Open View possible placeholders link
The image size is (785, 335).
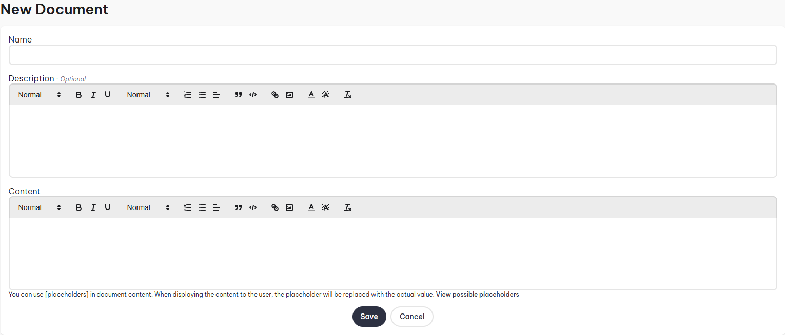point(477,295)
